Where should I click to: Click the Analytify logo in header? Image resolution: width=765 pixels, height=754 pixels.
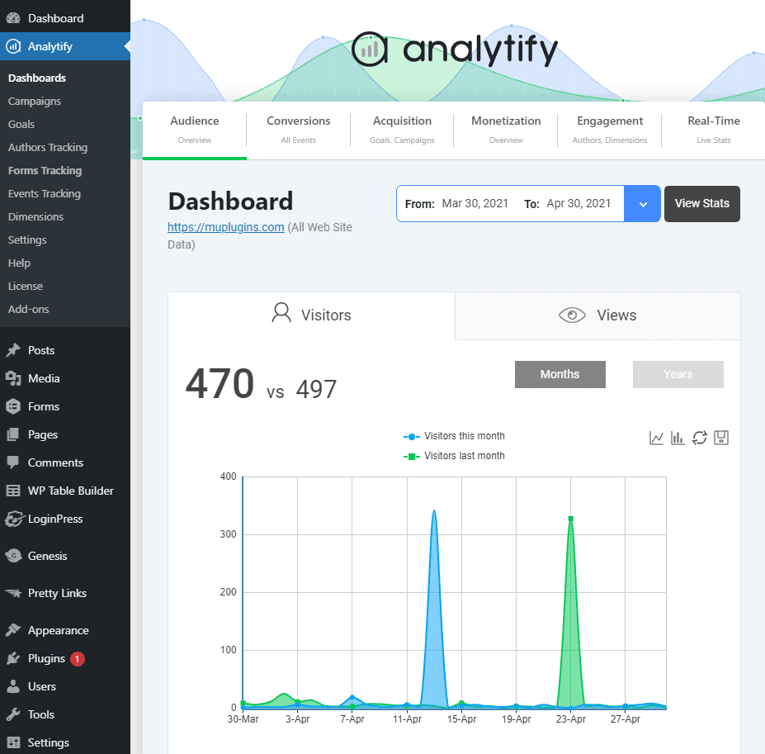454,50
